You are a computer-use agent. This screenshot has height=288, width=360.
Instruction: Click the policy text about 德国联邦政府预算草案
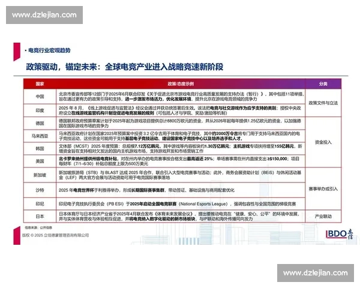(x=180, y=124)
